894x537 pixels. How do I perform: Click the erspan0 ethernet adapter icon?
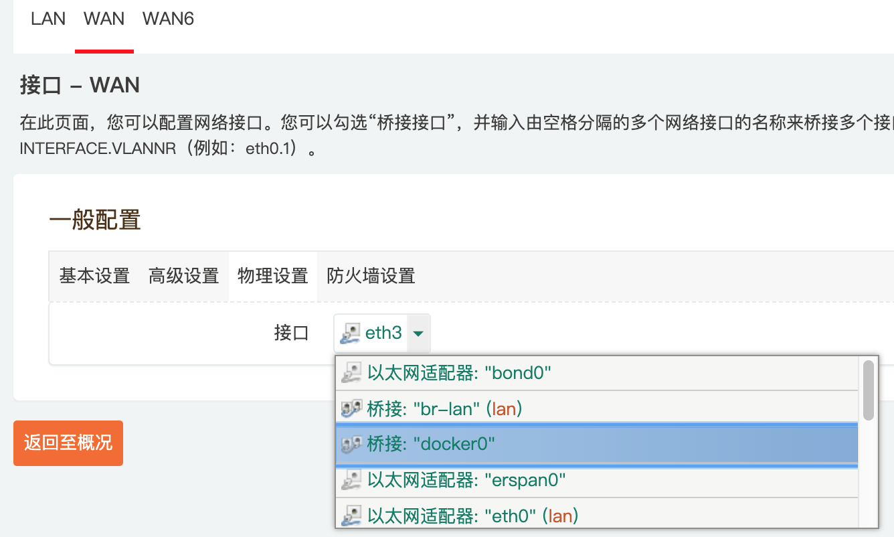(x=351, y=480)
